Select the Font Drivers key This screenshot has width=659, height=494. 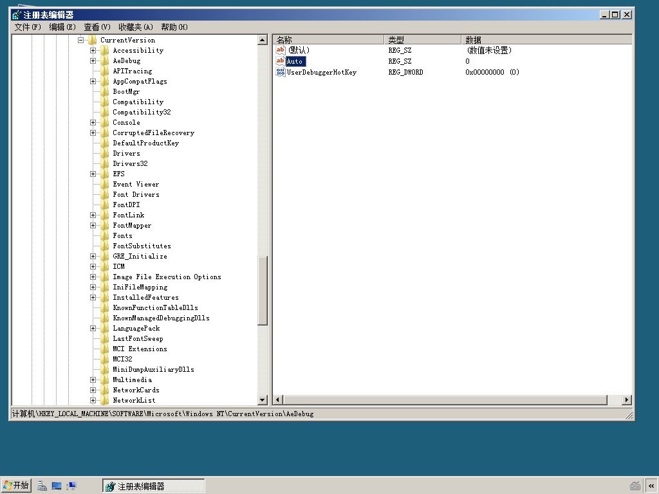point(136,194)
